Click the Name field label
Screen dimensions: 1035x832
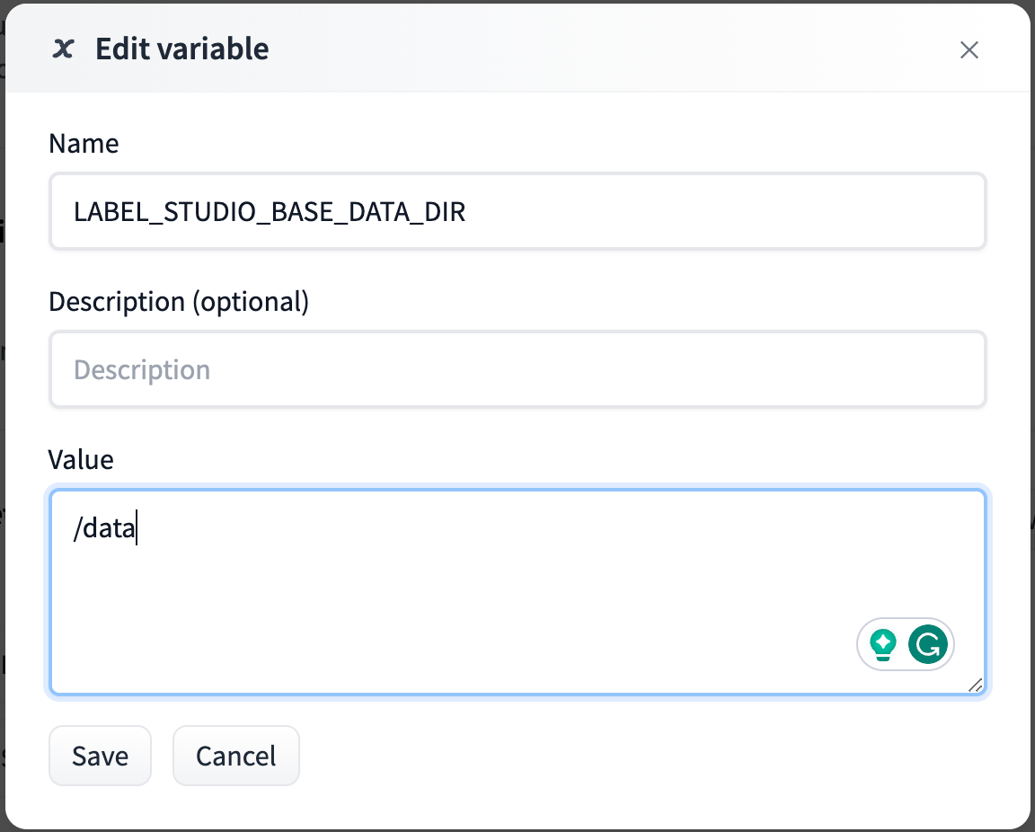point(84,144)
